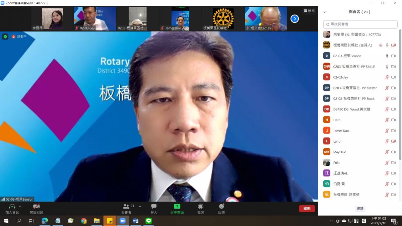Click crossed camera icon on Land row

pyautogui.click(x=393, y=141)
